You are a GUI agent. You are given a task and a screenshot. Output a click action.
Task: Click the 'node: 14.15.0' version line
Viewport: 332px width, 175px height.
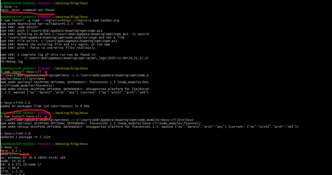13,161
